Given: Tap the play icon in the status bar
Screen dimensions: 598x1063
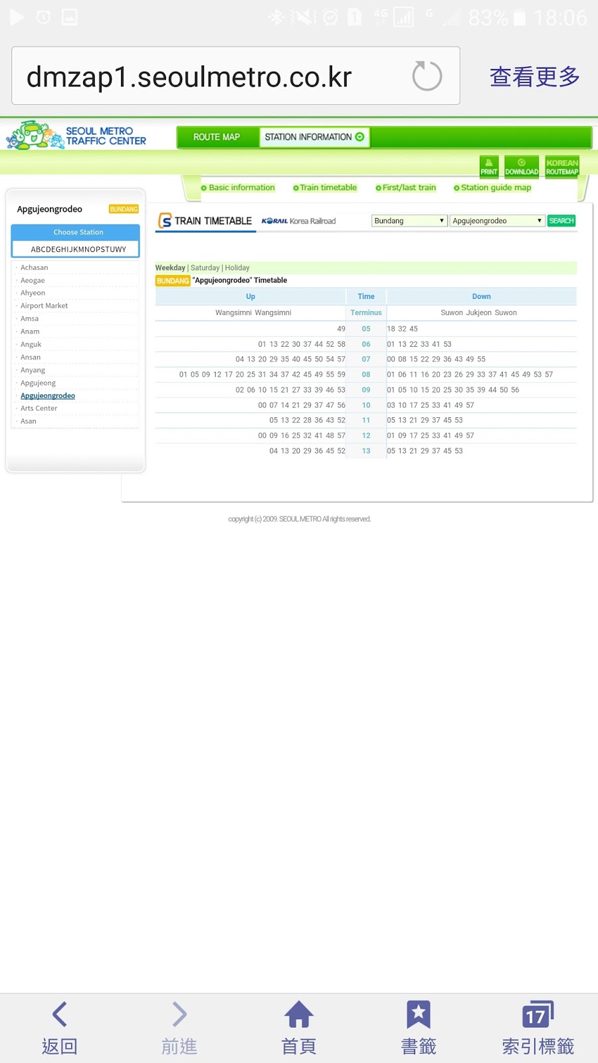Looking at the screenshot, I should point(17,17).
